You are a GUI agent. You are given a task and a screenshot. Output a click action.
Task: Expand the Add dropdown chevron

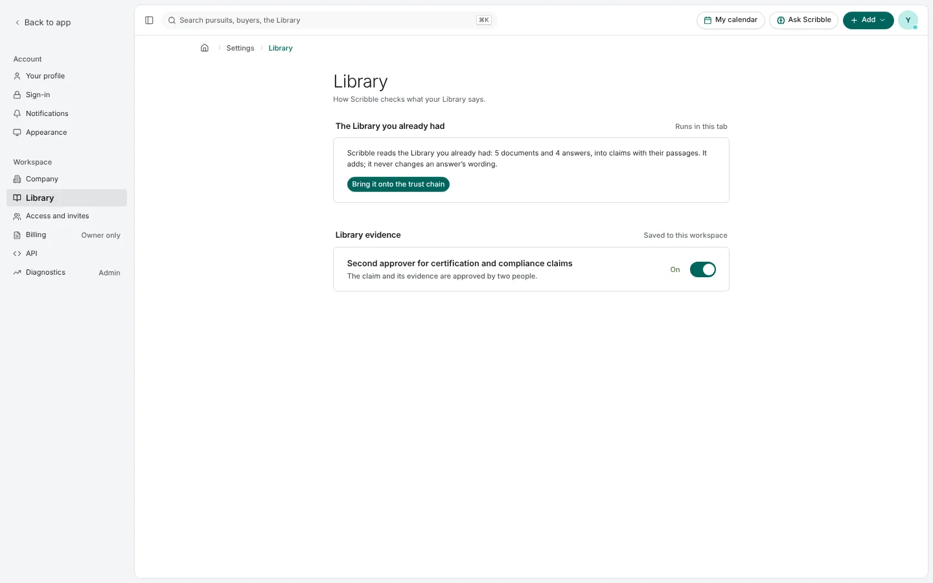(882, 20)
